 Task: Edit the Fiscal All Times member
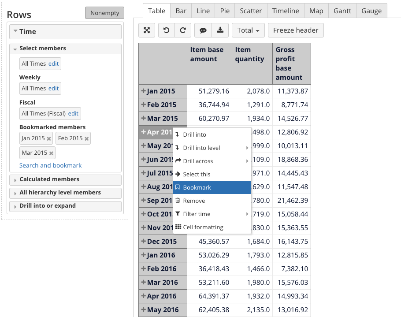[x=73, y=113]
